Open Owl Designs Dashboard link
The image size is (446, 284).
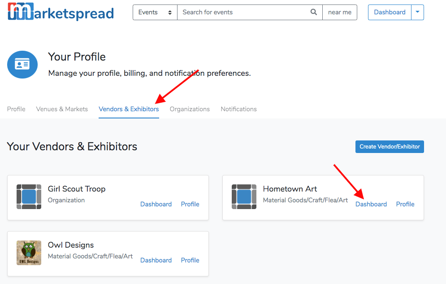click(x=156, y=260)
